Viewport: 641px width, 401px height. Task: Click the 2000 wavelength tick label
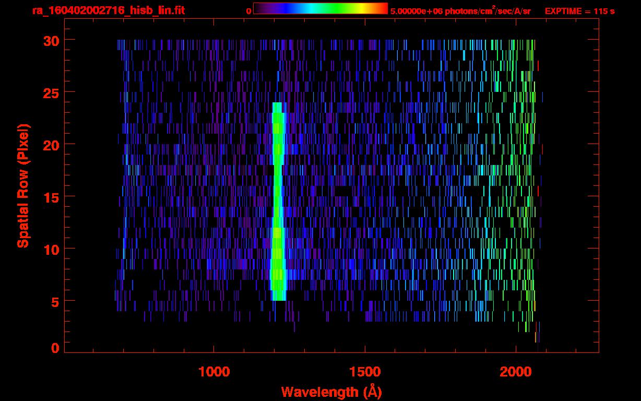pos(516,372)
